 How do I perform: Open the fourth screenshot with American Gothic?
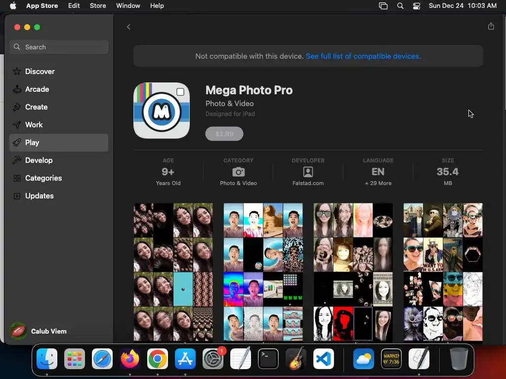click(x=443, y=272)
